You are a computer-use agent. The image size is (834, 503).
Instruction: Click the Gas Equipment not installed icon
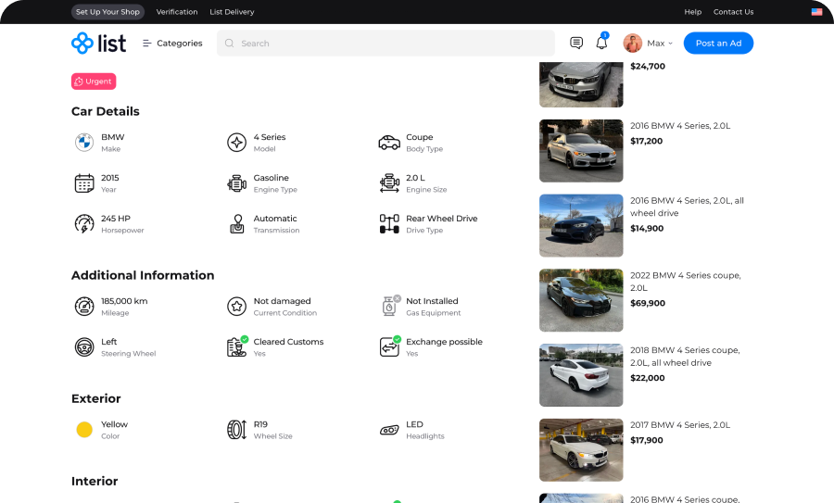[x=391, y=306]
